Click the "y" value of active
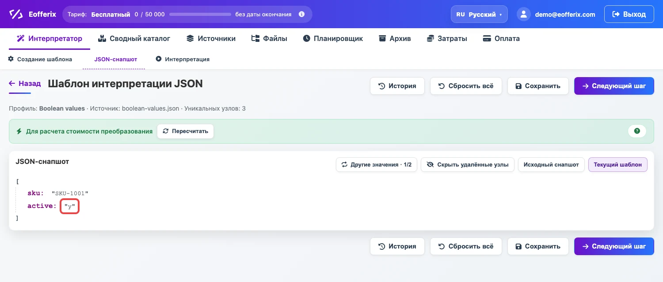 [x=70, y=206]
